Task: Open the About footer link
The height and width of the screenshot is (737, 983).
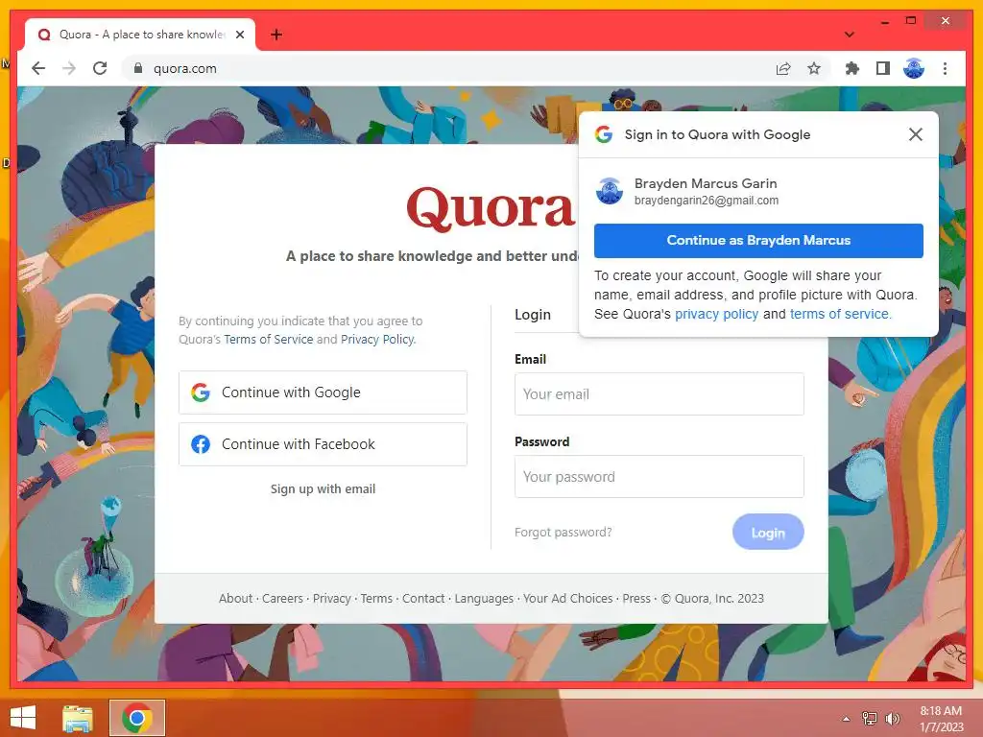Action: click(236, 599)
